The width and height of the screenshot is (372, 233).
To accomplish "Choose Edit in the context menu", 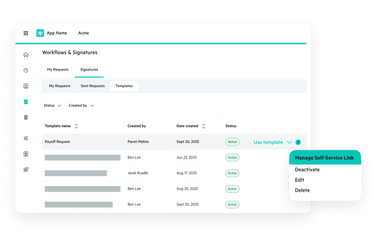I will (x=300, y=180).
